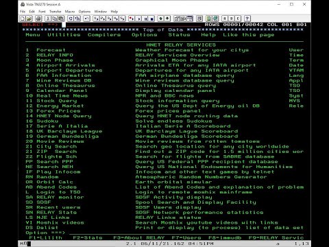The height and width of the screenshot is (247, 329).
Task: Click the 'Sudoku' list entry
Action: click(47, 121)
